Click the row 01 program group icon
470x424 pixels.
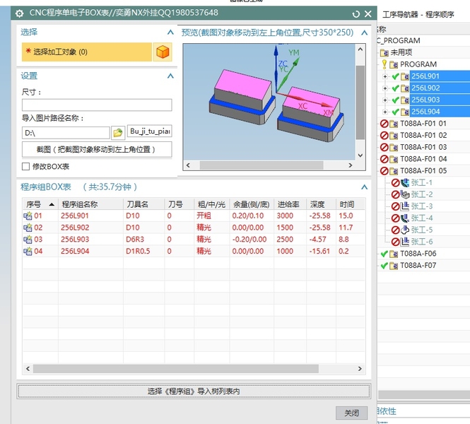[x=28, y=216]
